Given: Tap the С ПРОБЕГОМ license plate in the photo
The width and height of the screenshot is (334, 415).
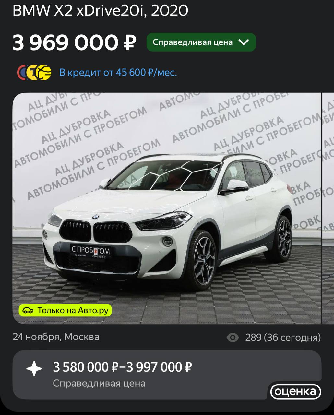Looking at the screenshot, I should click(x=90, y=251).
